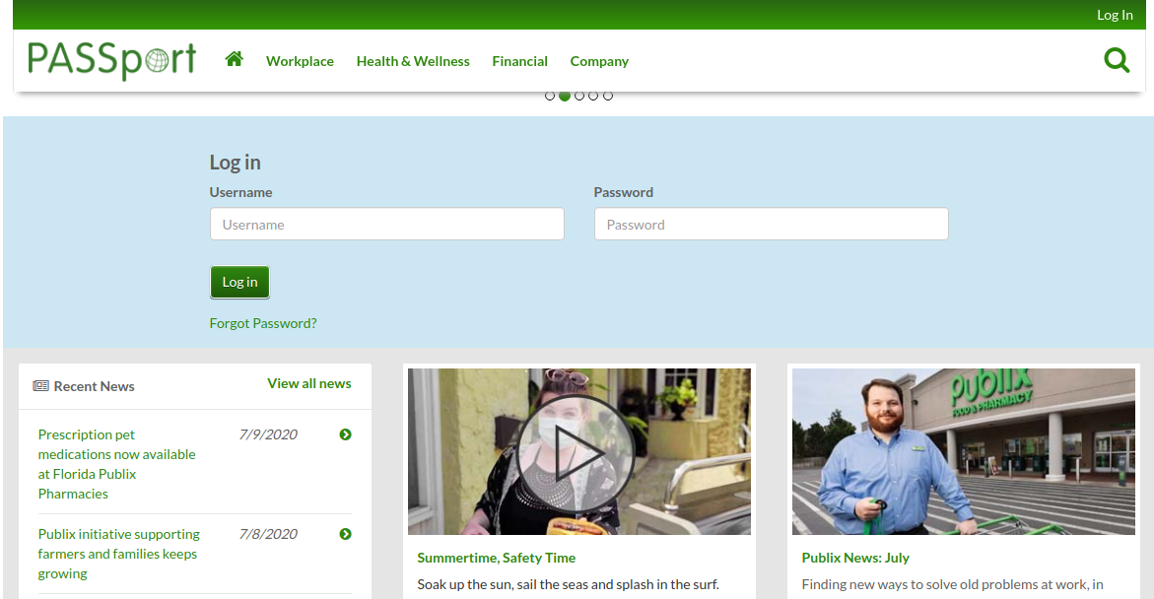The width and height of the screenshot is (1154, 599).
Task: Open the farmers initiative story via its green arrow
Action: tap(345, 534)
